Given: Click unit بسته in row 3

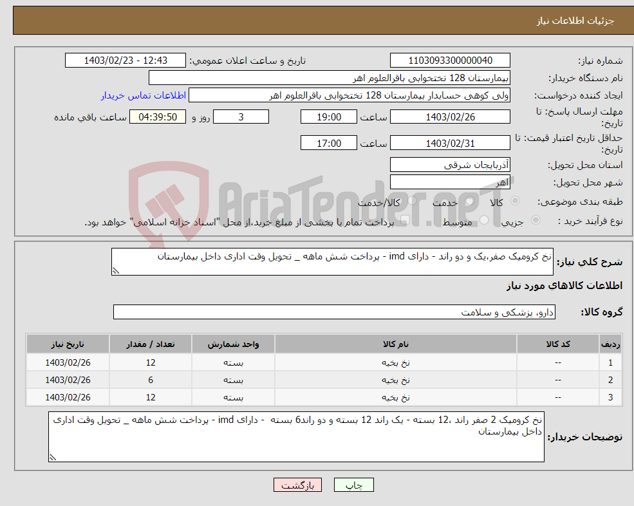Looking at the screenshot, I should coord(233,398).
